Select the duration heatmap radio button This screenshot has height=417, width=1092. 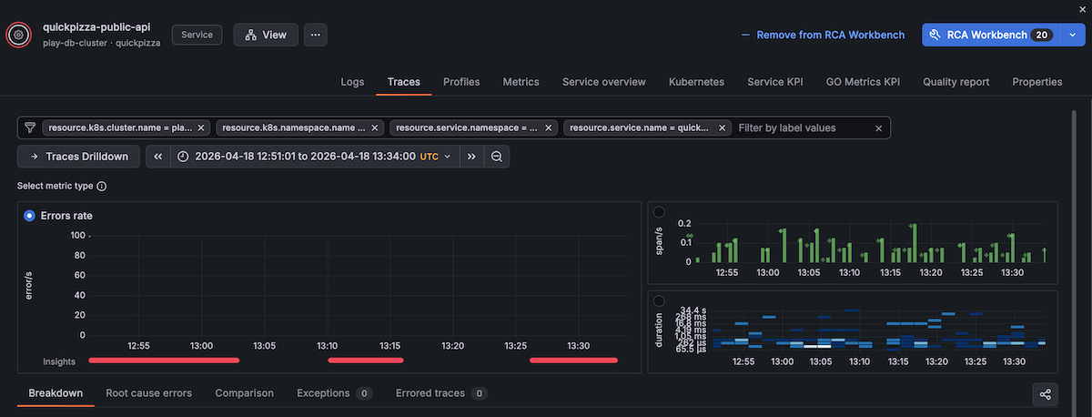(x=659, y=301)
